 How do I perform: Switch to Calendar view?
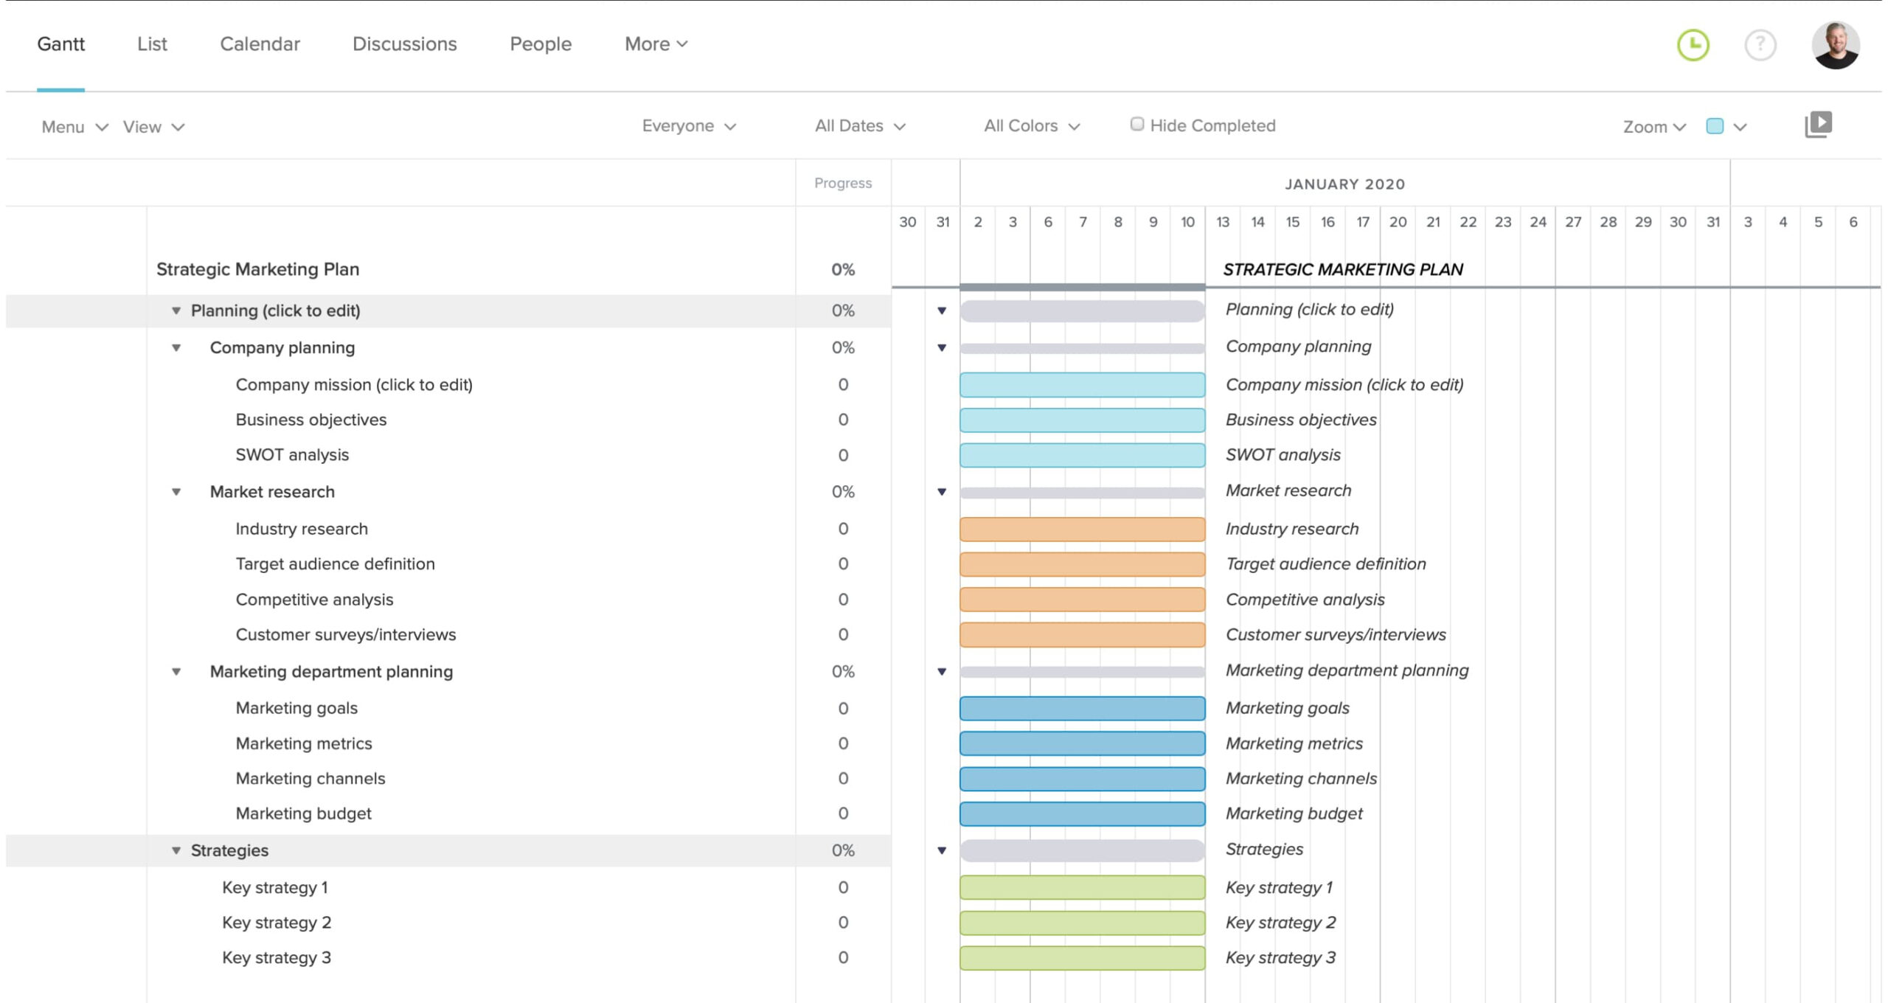[260, 45]
